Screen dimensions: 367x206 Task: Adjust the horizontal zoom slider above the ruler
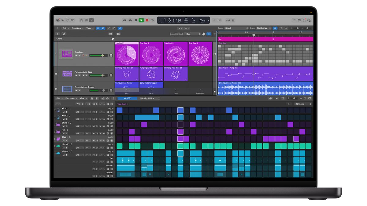308,28
